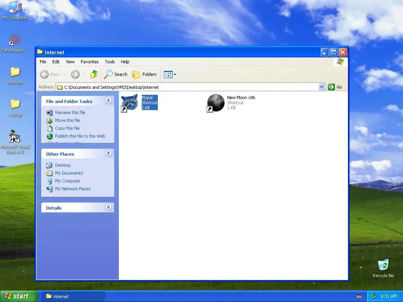Click Move this file link

(68, 120)
